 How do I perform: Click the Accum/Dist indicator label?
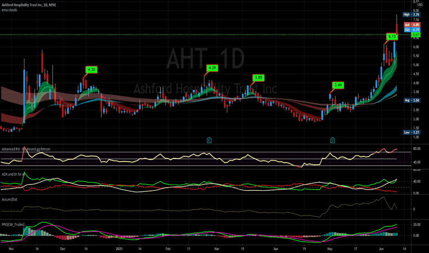pyautogui.click(x=10, y=199)
